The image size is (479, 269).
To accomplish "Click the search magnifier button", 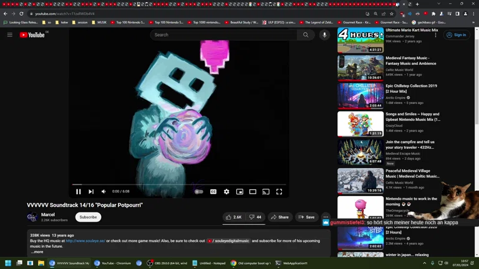I will [x=306, y=35].
